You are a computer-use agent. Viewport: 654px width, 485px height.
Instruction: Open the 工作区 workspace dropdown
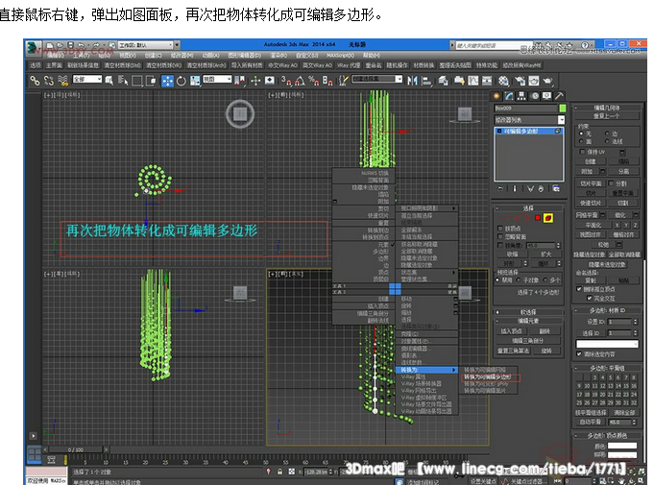click(146, 45)
